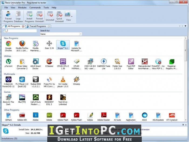Select Mozilla Firefox 18.0.1 icon
Viewport: 189px width, 142px height.
[x=22, y=46]
